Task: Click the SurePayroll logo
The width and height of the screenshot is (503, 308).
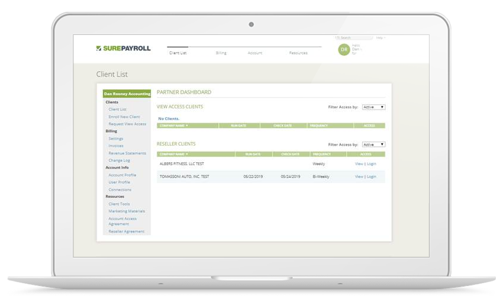Action: coord(122,48)
